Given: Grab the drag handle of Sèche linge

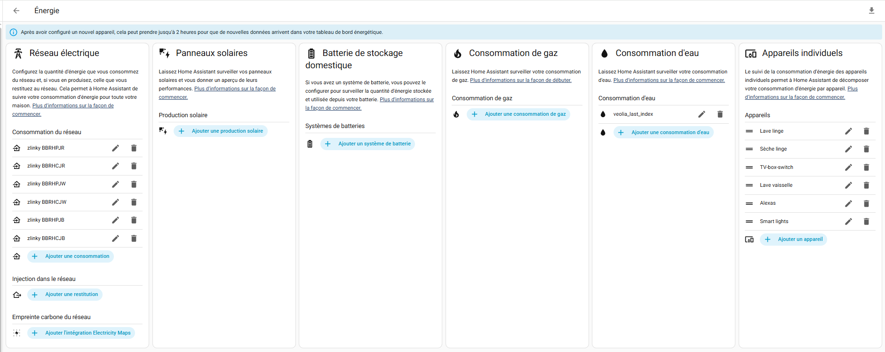Looking at the screenshot, I should pos(749,149).
